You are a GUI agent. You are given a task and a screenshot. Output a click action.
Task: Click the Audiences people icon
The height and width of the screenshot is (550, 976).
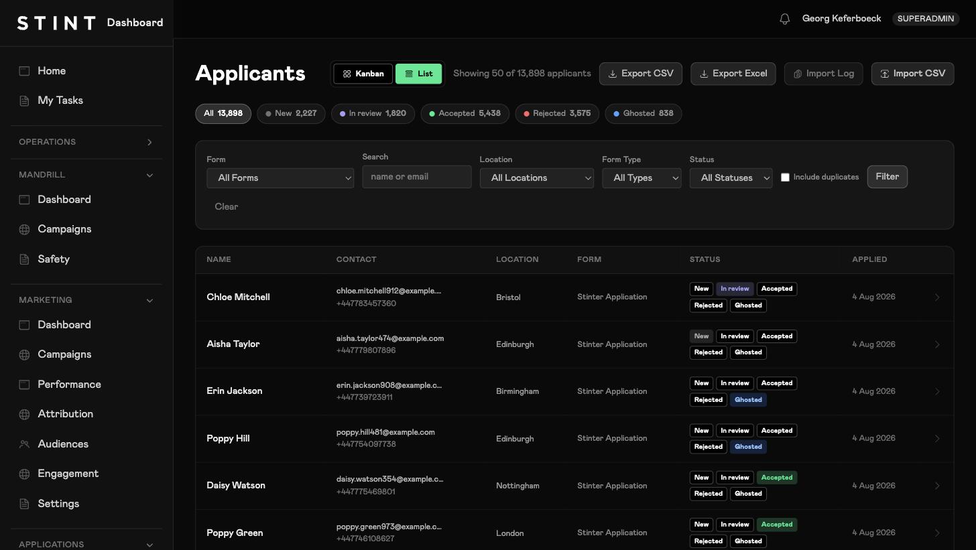pos(24,444)
